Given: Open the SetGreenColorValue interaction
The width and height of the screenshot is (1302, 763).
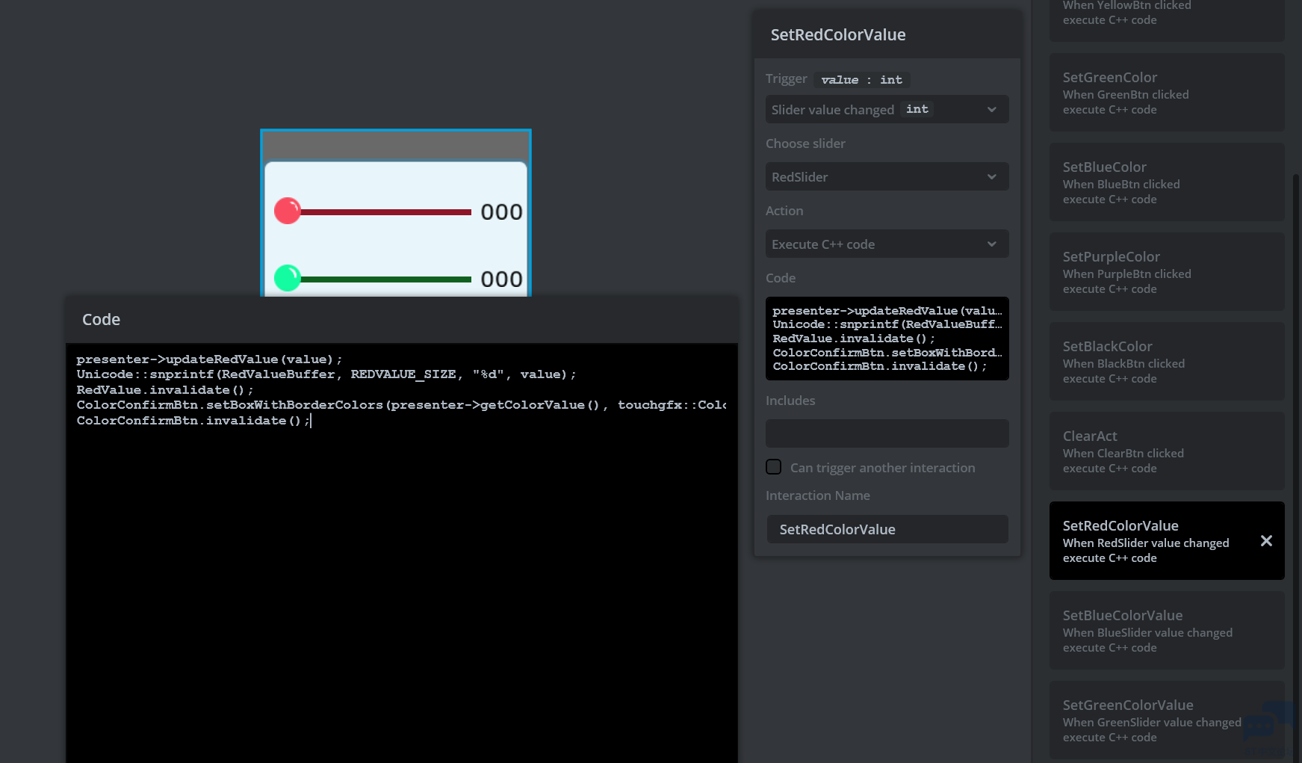Looking at the screenshot, I should [1151, 720].
